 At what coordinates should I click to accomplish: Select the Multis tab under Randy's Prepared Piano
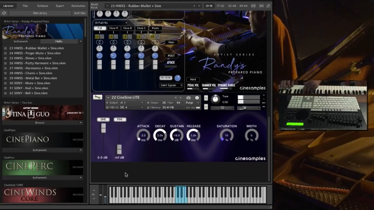[59, 41]
